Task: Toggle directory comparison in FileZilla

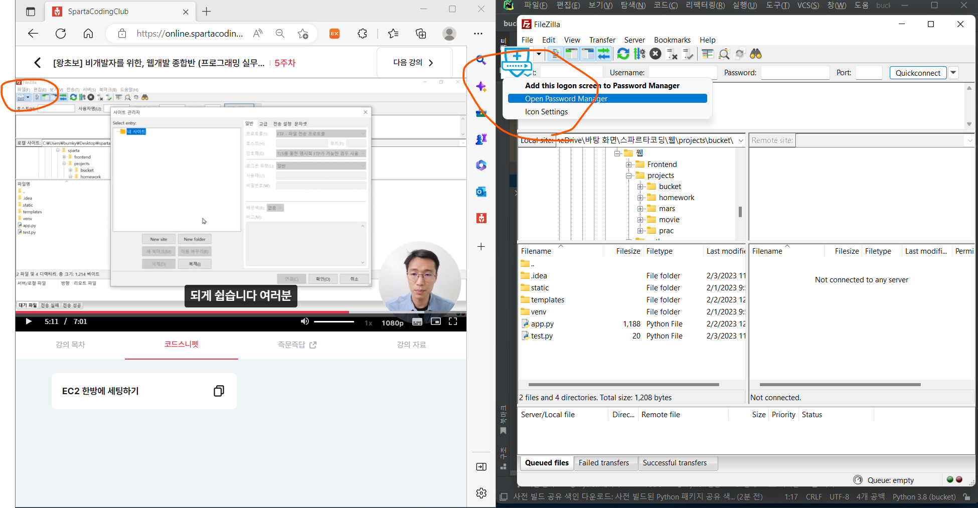Action: [x=724, y=54]
